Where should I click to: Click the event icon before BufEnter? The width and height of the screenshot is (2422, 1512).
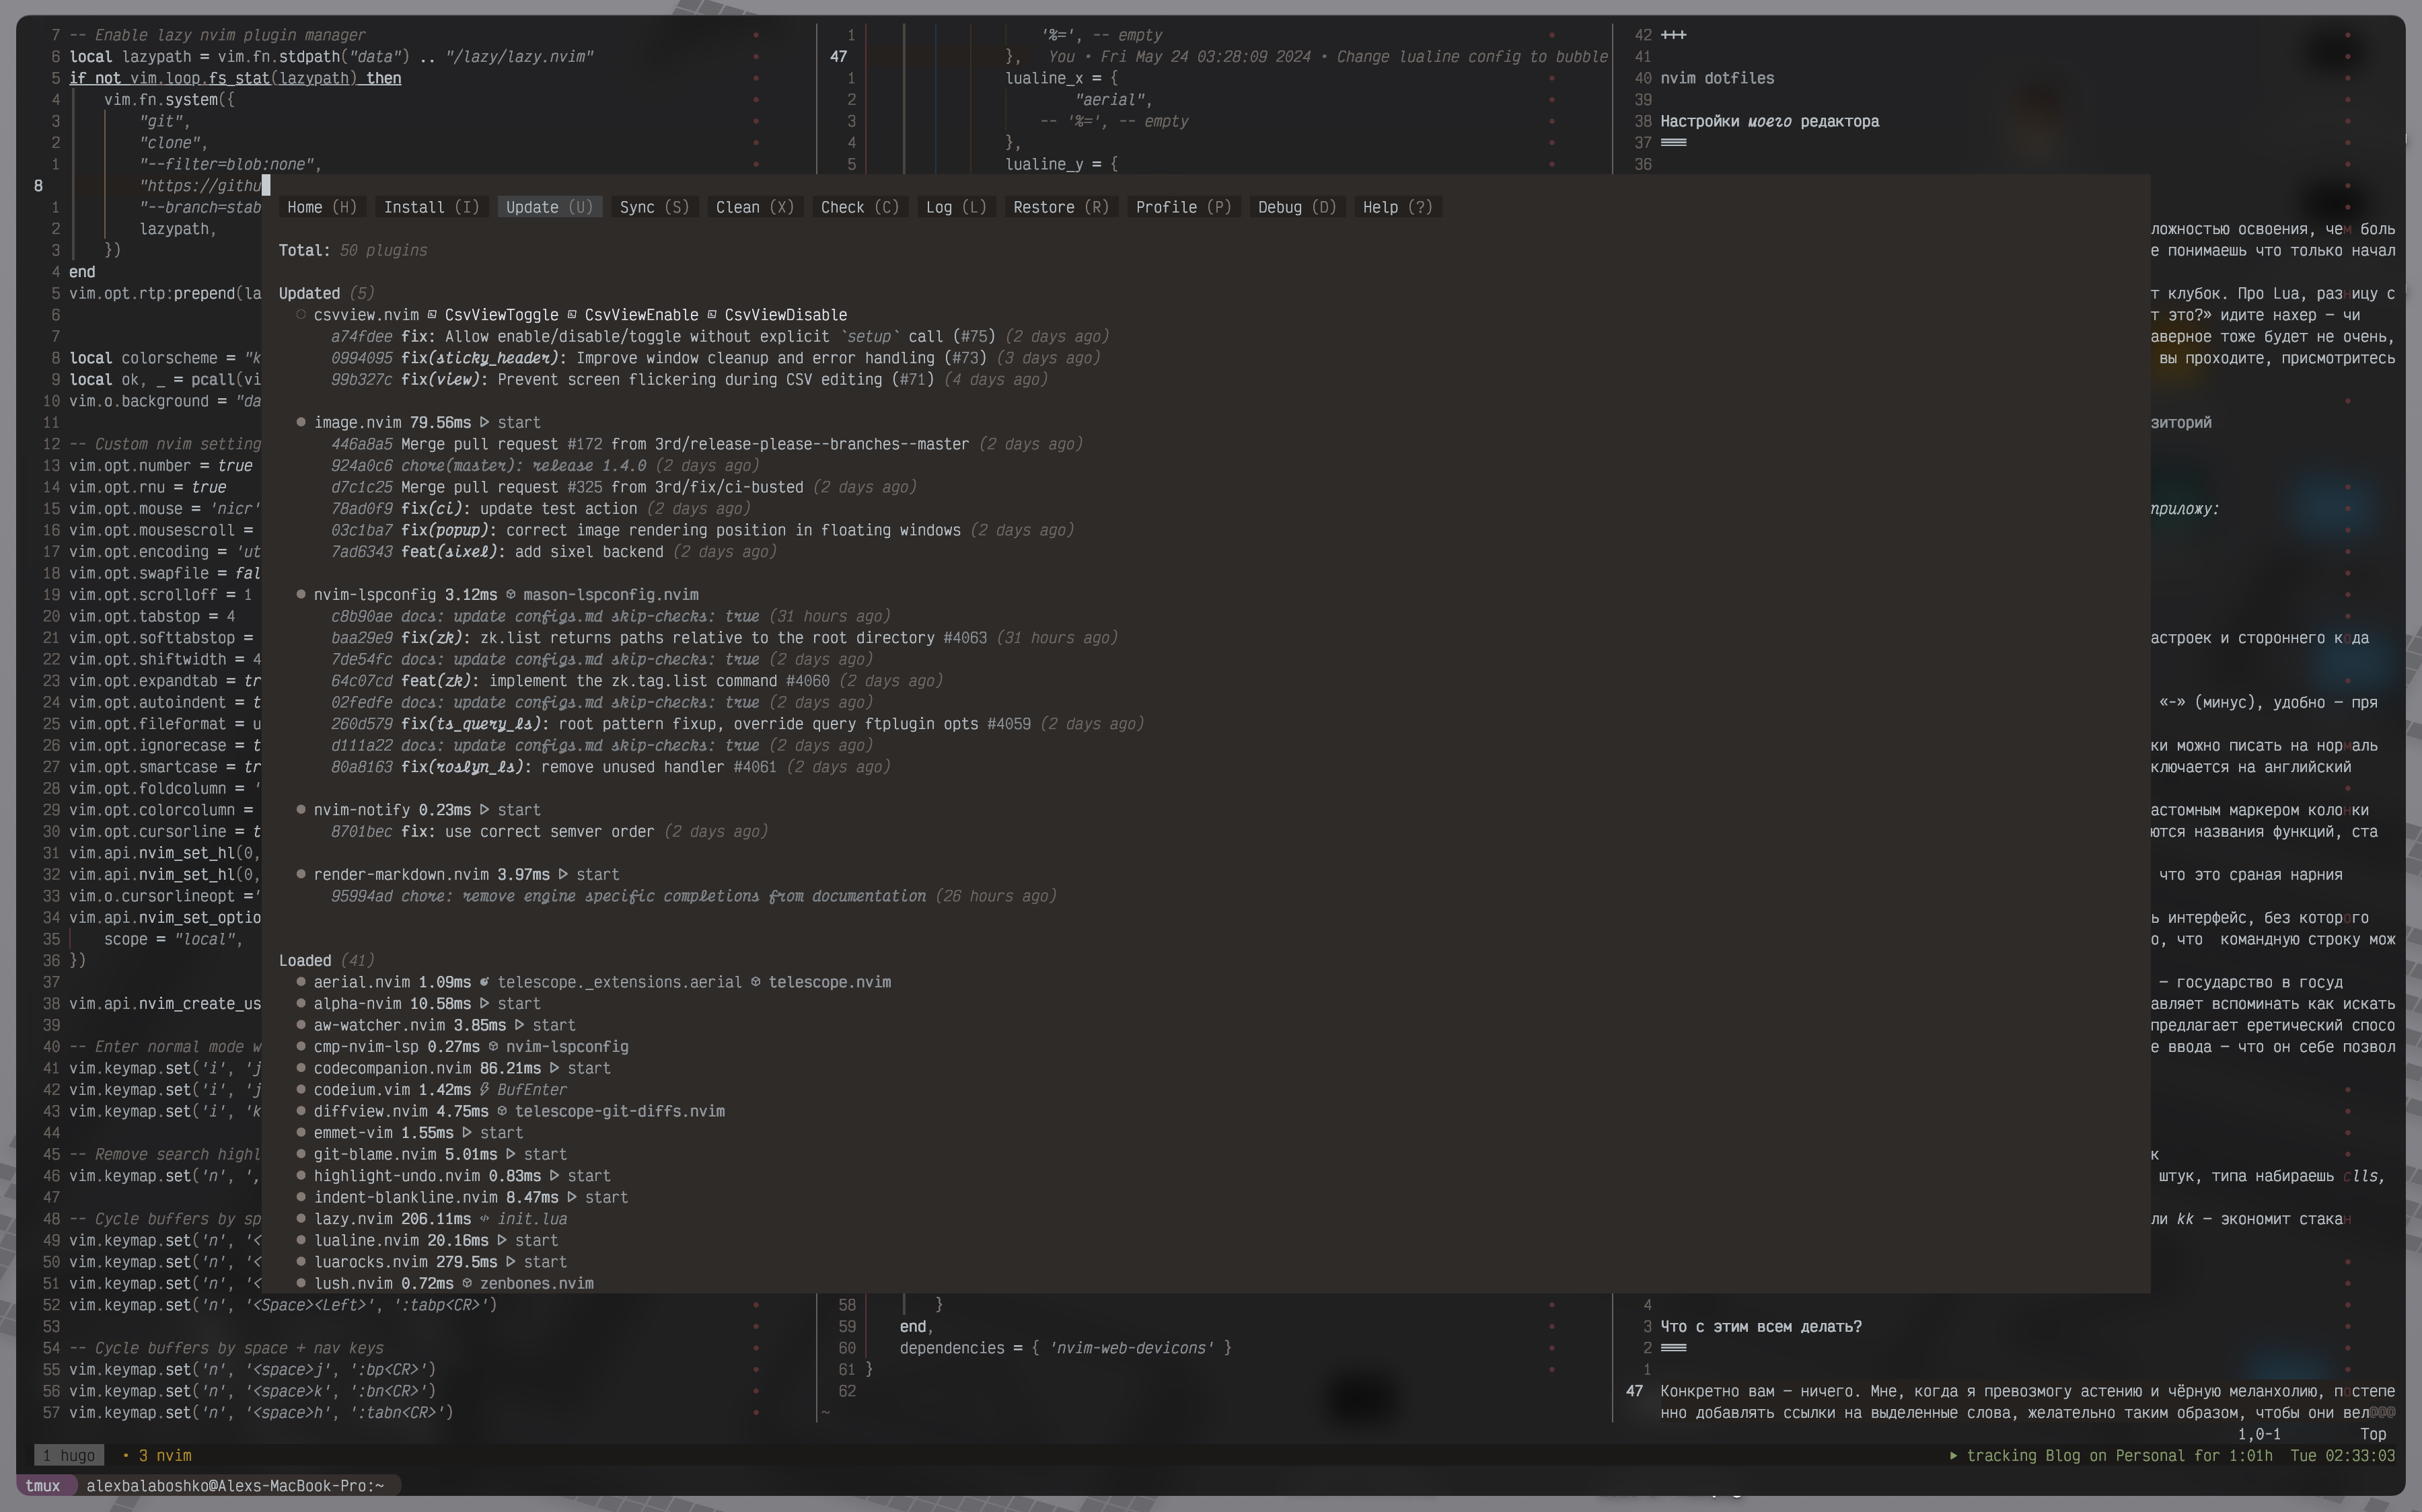[484, 1090]
